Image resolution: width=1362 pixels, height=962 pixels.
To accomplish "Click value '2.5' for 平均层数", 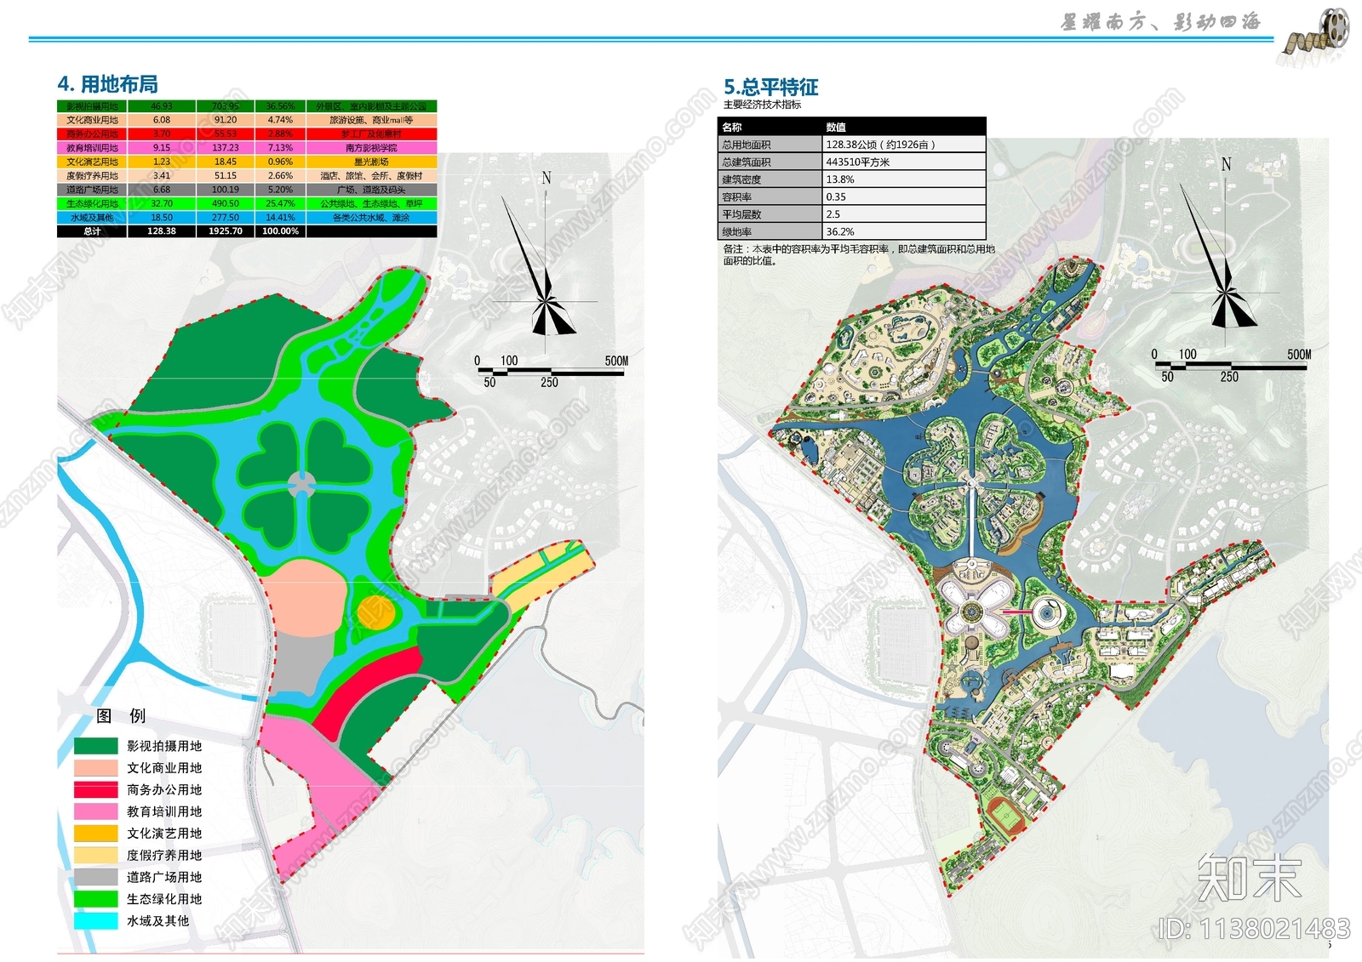I will coord(833,214).
